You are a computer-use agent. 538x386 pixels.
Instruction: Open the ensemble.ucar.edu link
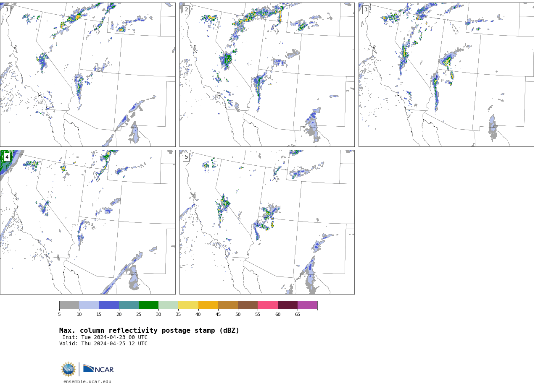pyautogui.click(x=87, y=382)
